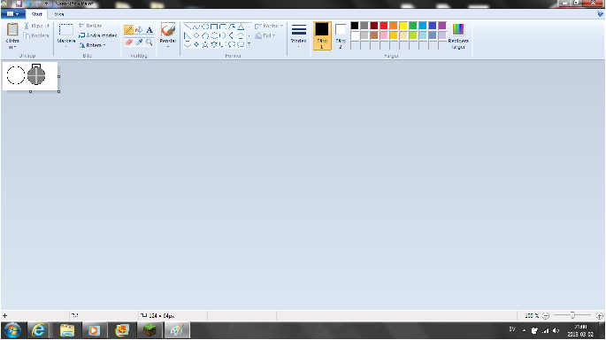Expand the shapes gallery more arrow

249,44
